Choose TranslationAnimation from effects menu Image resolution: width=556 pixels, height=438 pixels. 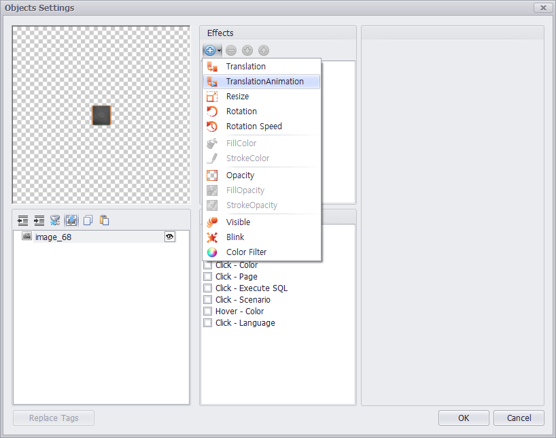[x=264, y=82]
